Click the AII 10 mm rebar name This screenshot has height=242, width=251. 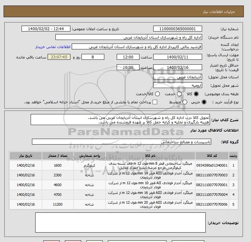click(x=150, y=185)
